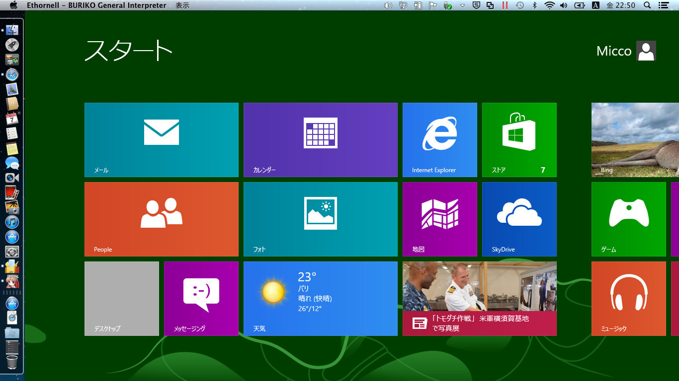Open the Apple menu
This screenshot has height=381, width=679.
point(13,5)
